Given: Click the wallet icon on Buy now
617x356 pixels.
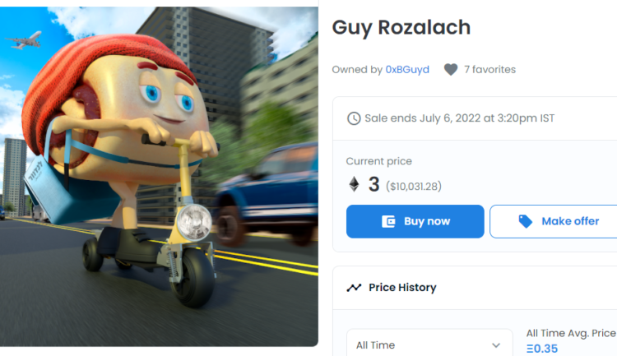Looking at the screenshot, I should [389, 221].
